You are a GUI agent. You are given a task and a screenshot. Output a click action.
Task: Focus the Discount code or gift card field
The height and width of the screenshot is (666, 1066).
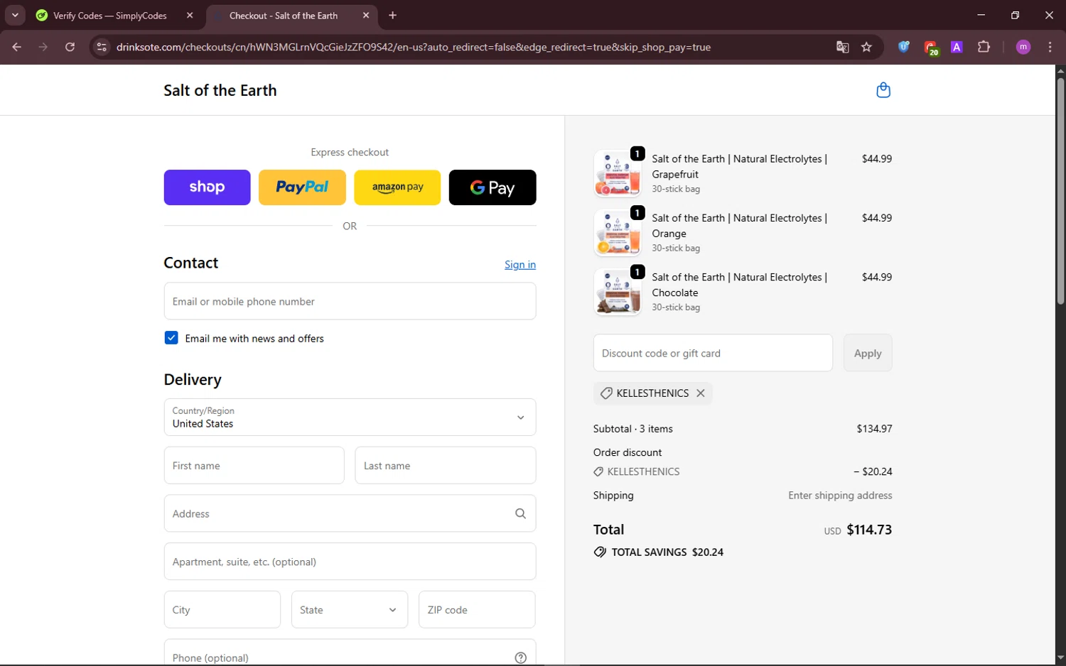[x=713, y=353]
